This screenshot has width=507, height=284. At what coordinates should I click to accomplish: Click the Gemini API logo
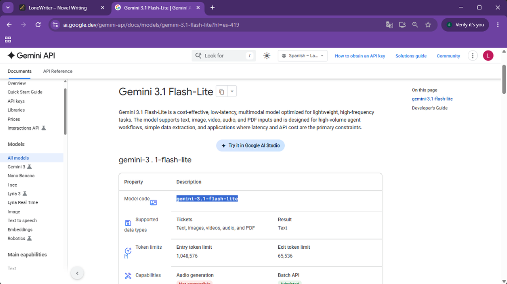click(x=31, y=56)
